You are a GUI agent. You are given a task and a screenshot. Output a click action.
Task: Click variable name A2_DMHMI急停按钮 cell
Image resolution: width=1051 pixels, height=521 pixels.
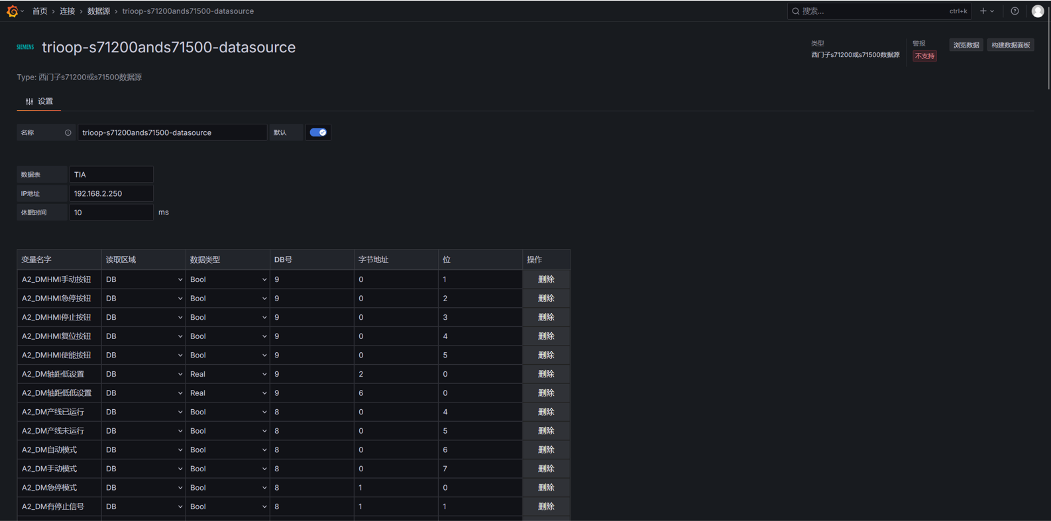[60, 299]
